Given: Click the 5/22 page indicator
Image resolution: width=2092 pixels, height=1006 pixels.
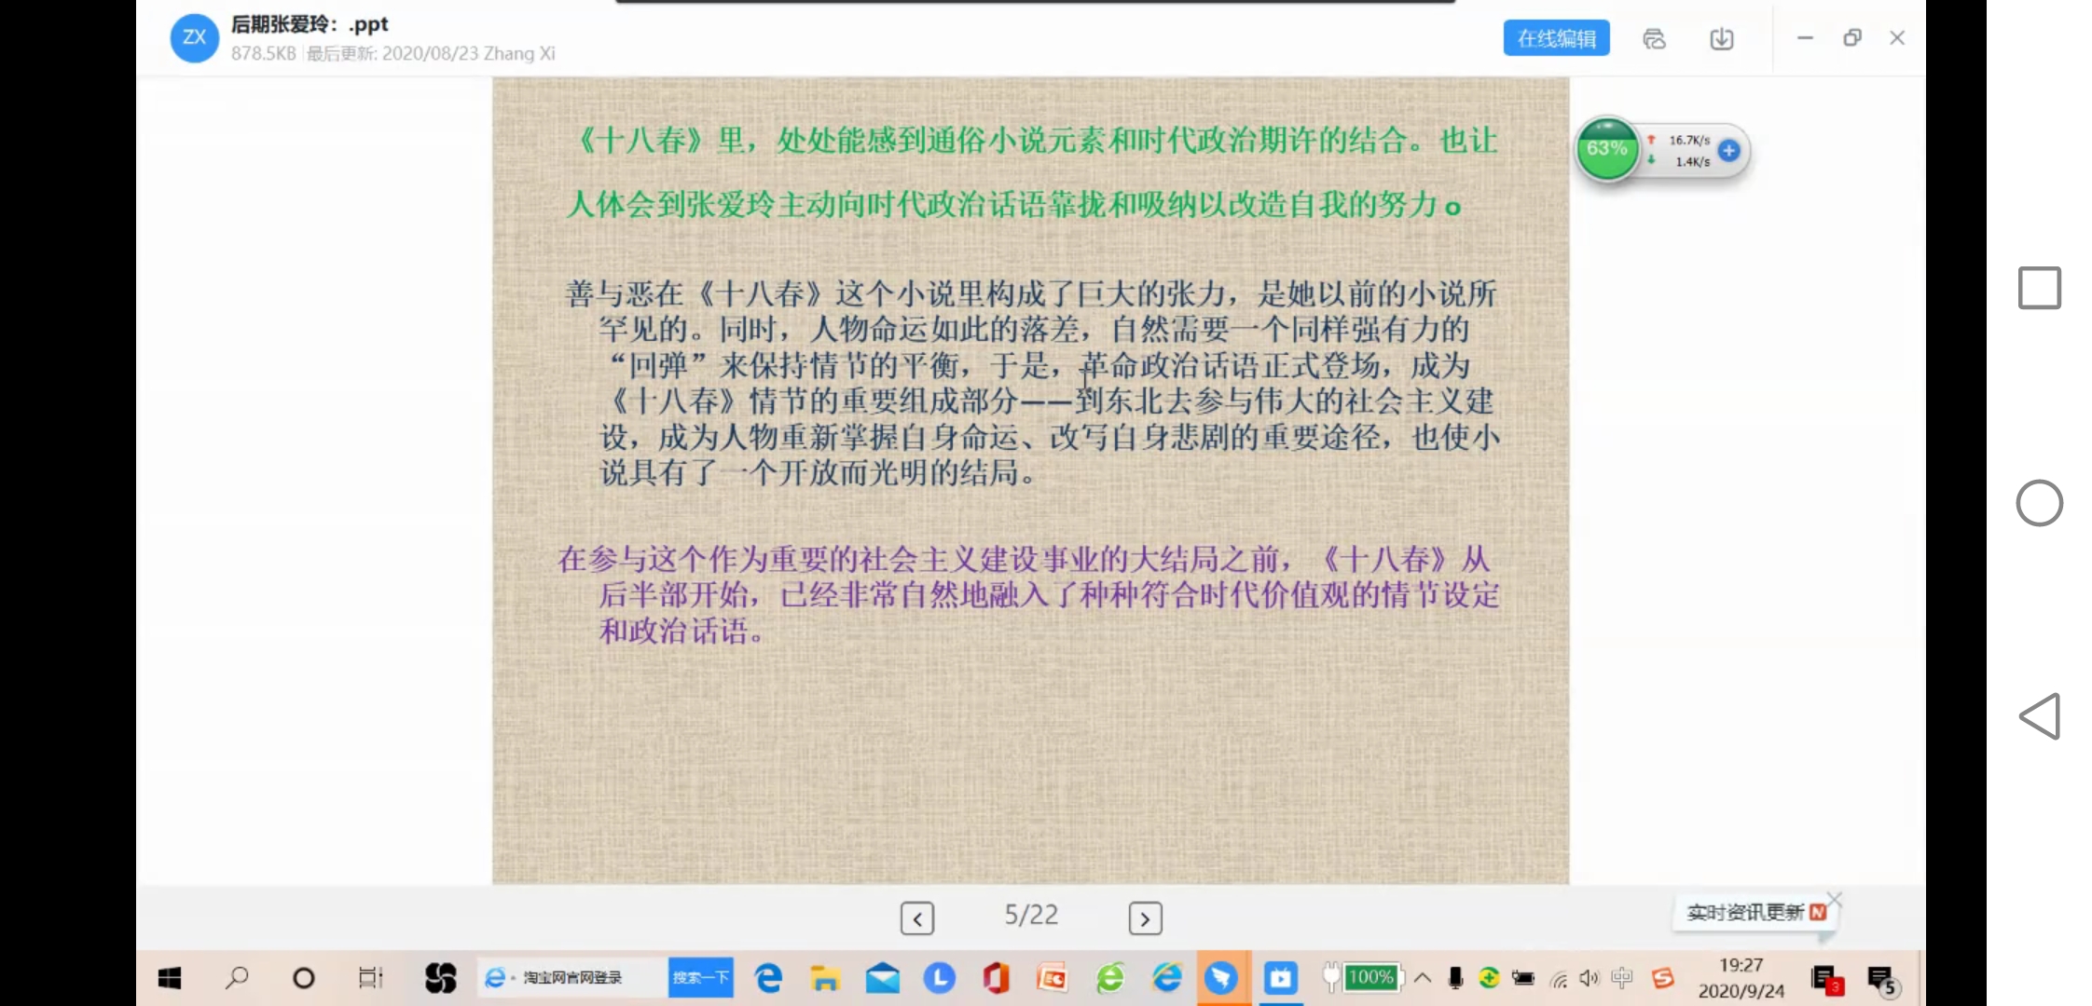Looking at the screenshot, I should click(x=1030, y=915).
